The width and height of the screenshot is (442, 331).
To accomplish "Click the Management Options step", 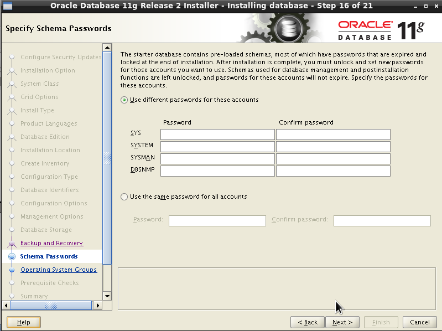I will [x=52, y=216].
